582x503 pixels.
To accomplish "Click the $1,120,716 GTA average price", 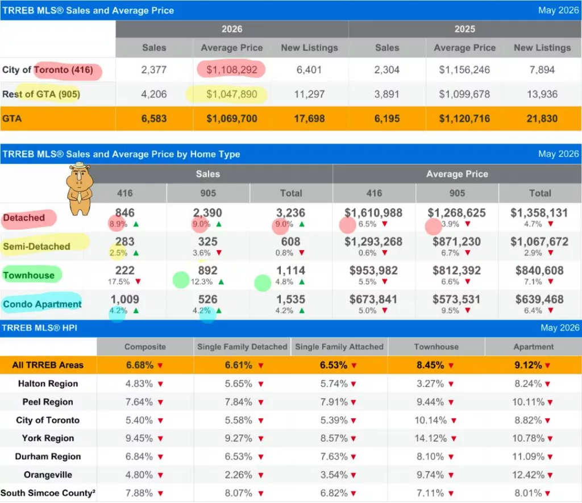I will pyautogui.click(x=464, y=119).
